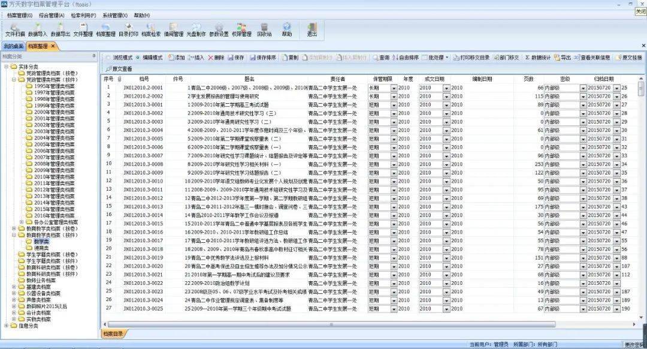Expand the 信息分类 tree node

click(x=6, y=326)
